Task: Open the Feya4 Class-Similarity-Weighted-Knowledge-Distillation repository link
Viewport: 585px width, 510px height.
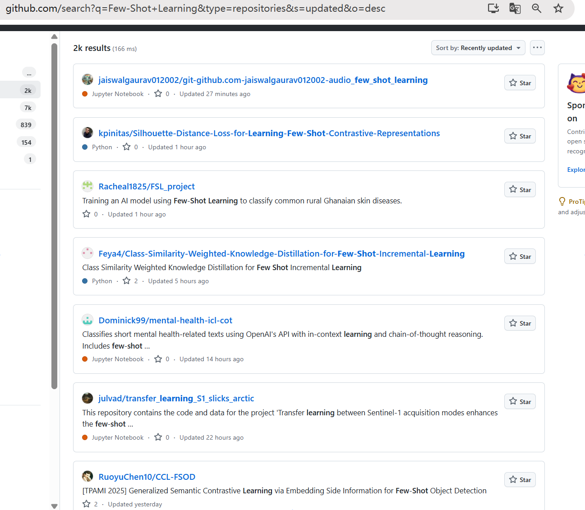Action: pos(281,253)
